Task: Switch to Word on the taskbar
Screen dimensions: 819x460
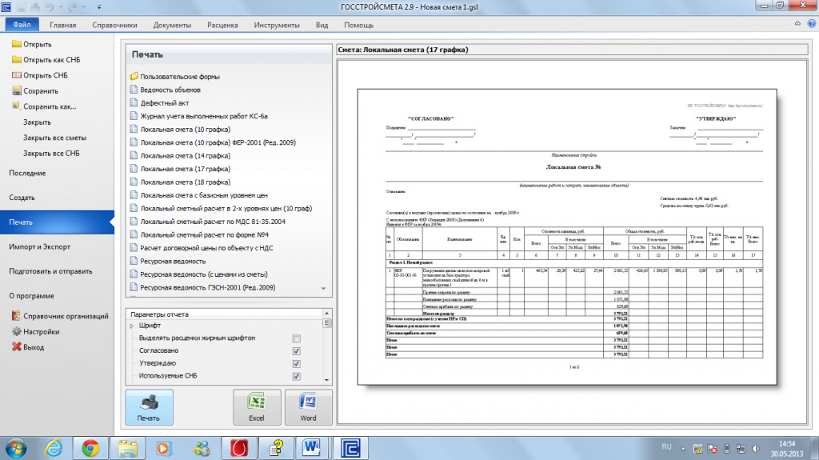Action: tap(311, 449)
